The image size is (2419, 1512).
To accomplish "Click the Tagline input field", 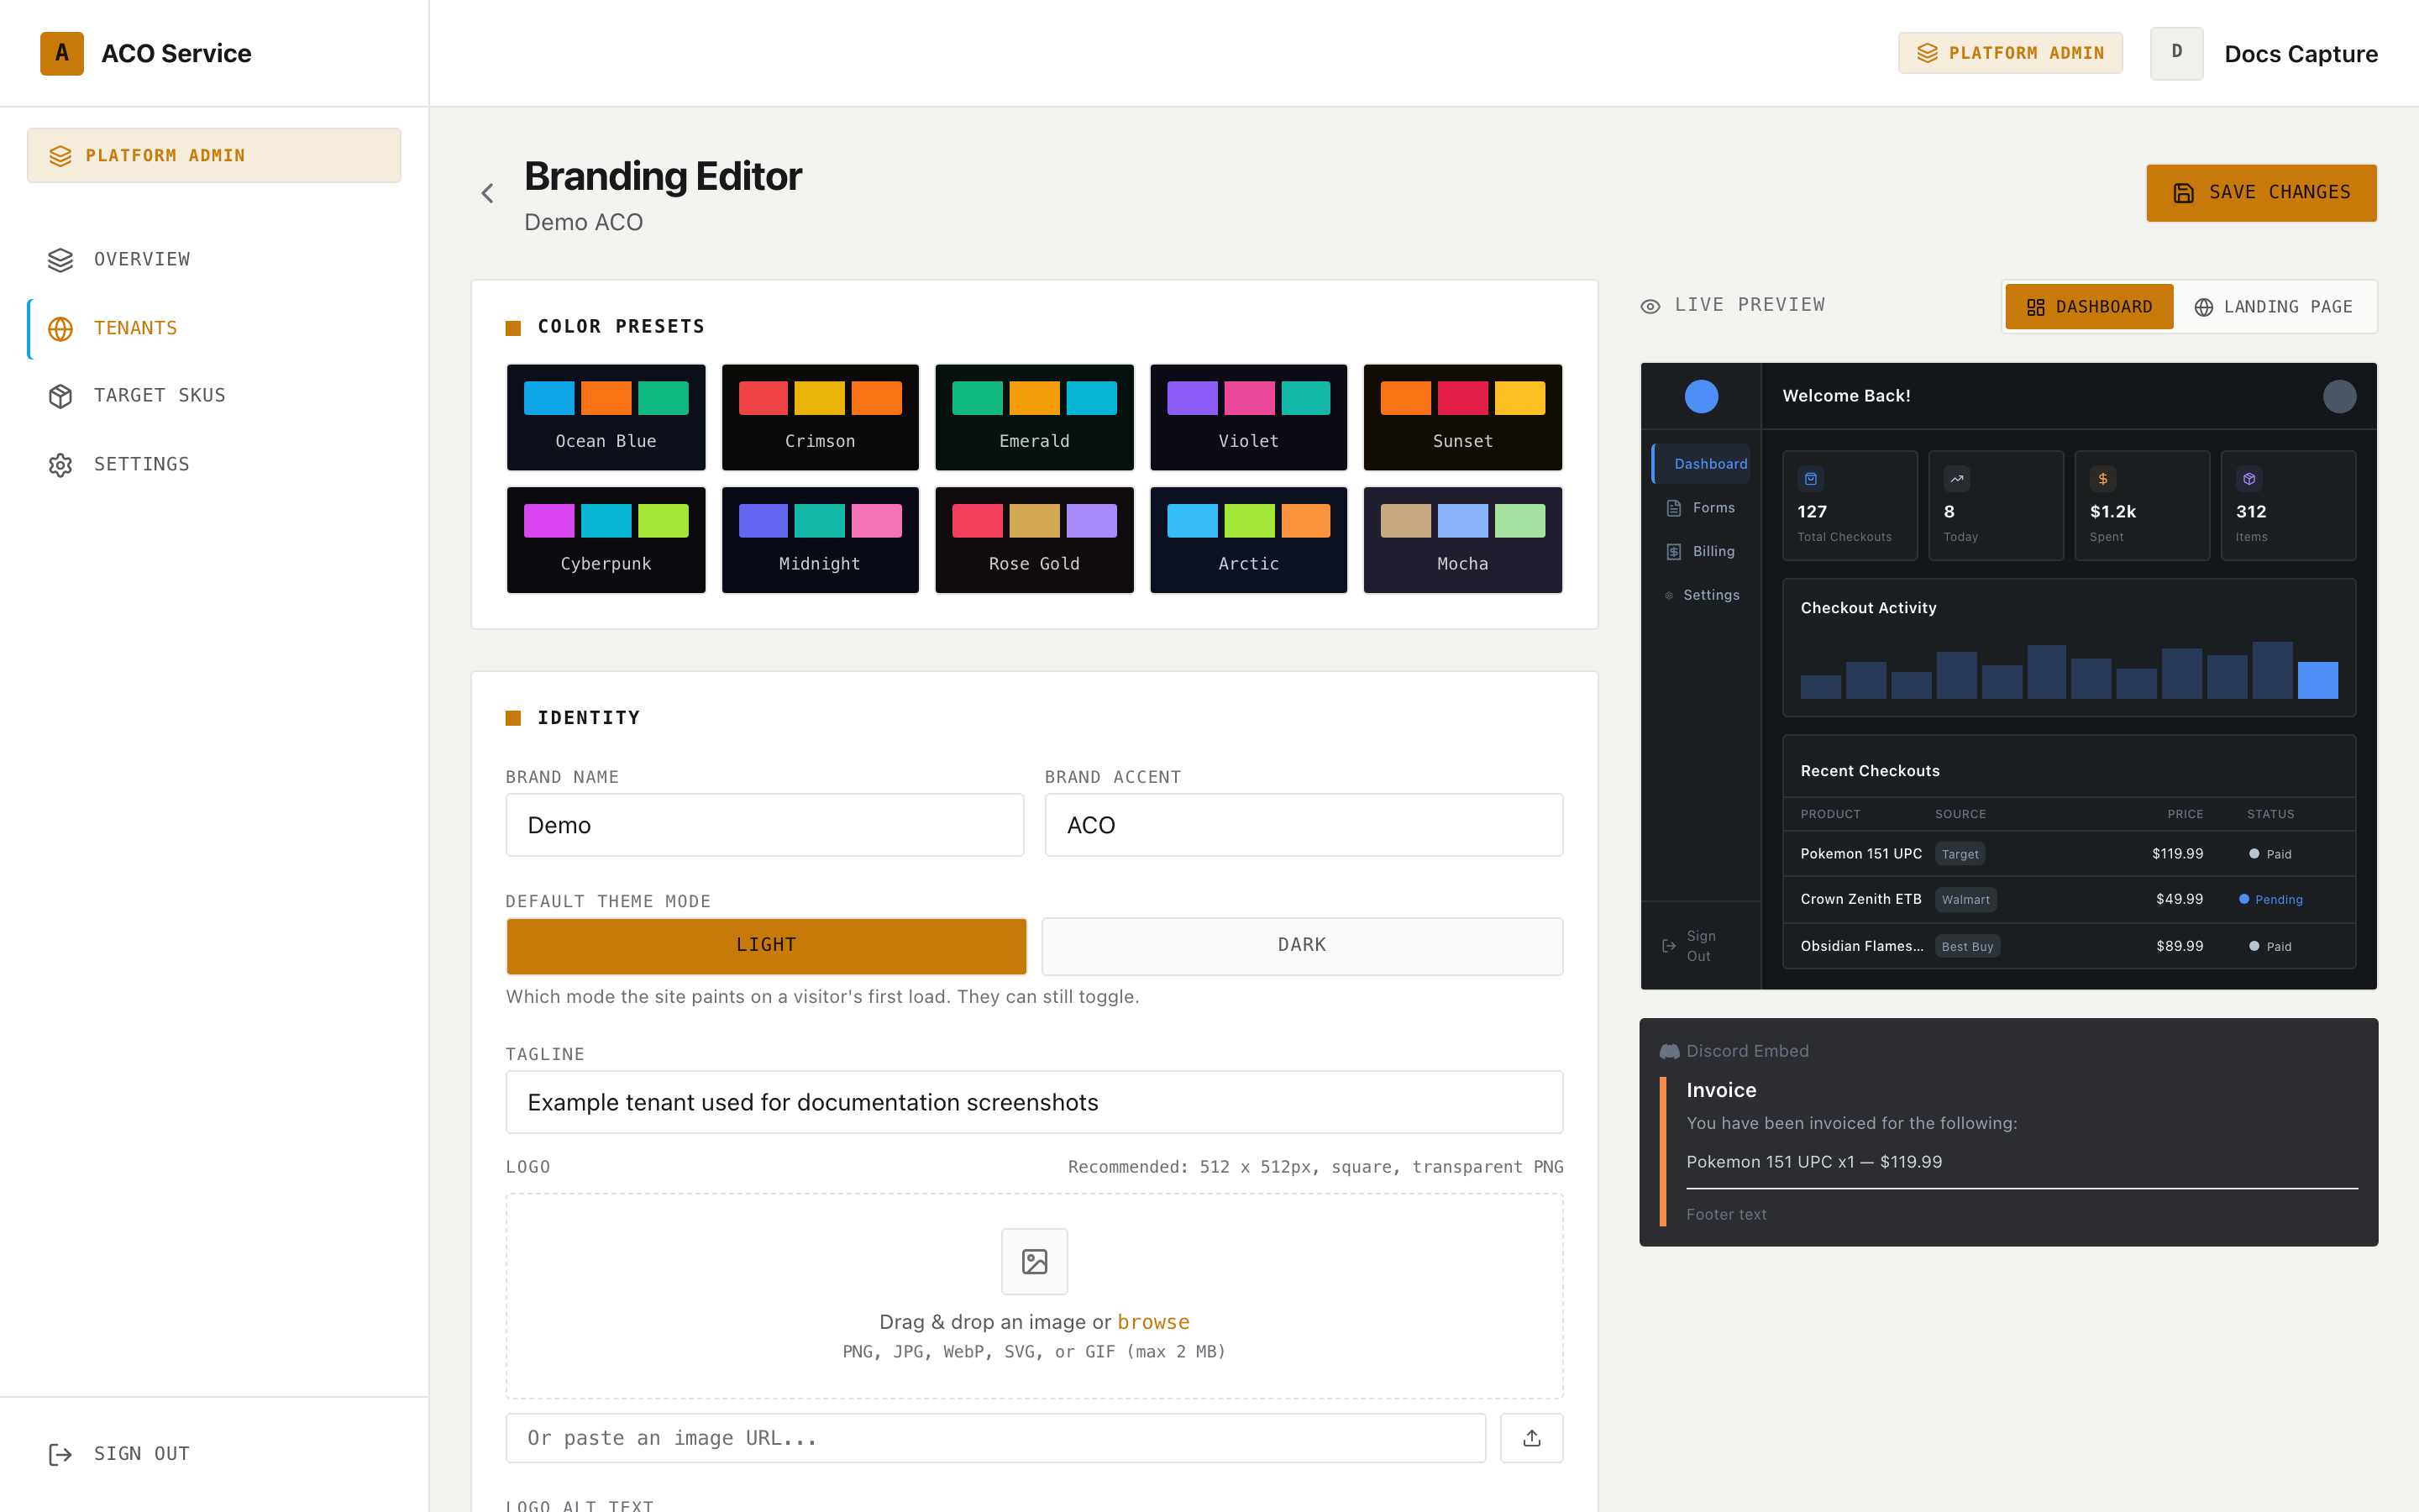I will coord(1035,1102).
